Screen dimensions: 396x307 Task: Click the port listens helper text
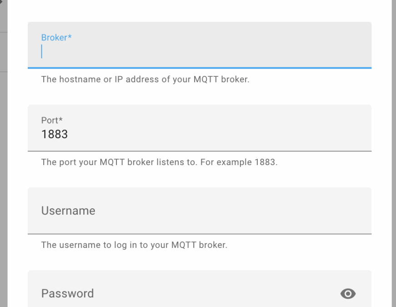160,162
